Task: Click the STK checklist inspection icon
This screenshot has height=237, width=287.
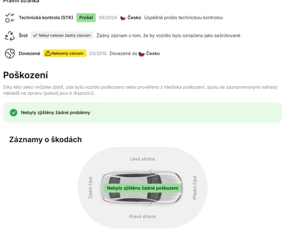Action: tap(10, 18)
